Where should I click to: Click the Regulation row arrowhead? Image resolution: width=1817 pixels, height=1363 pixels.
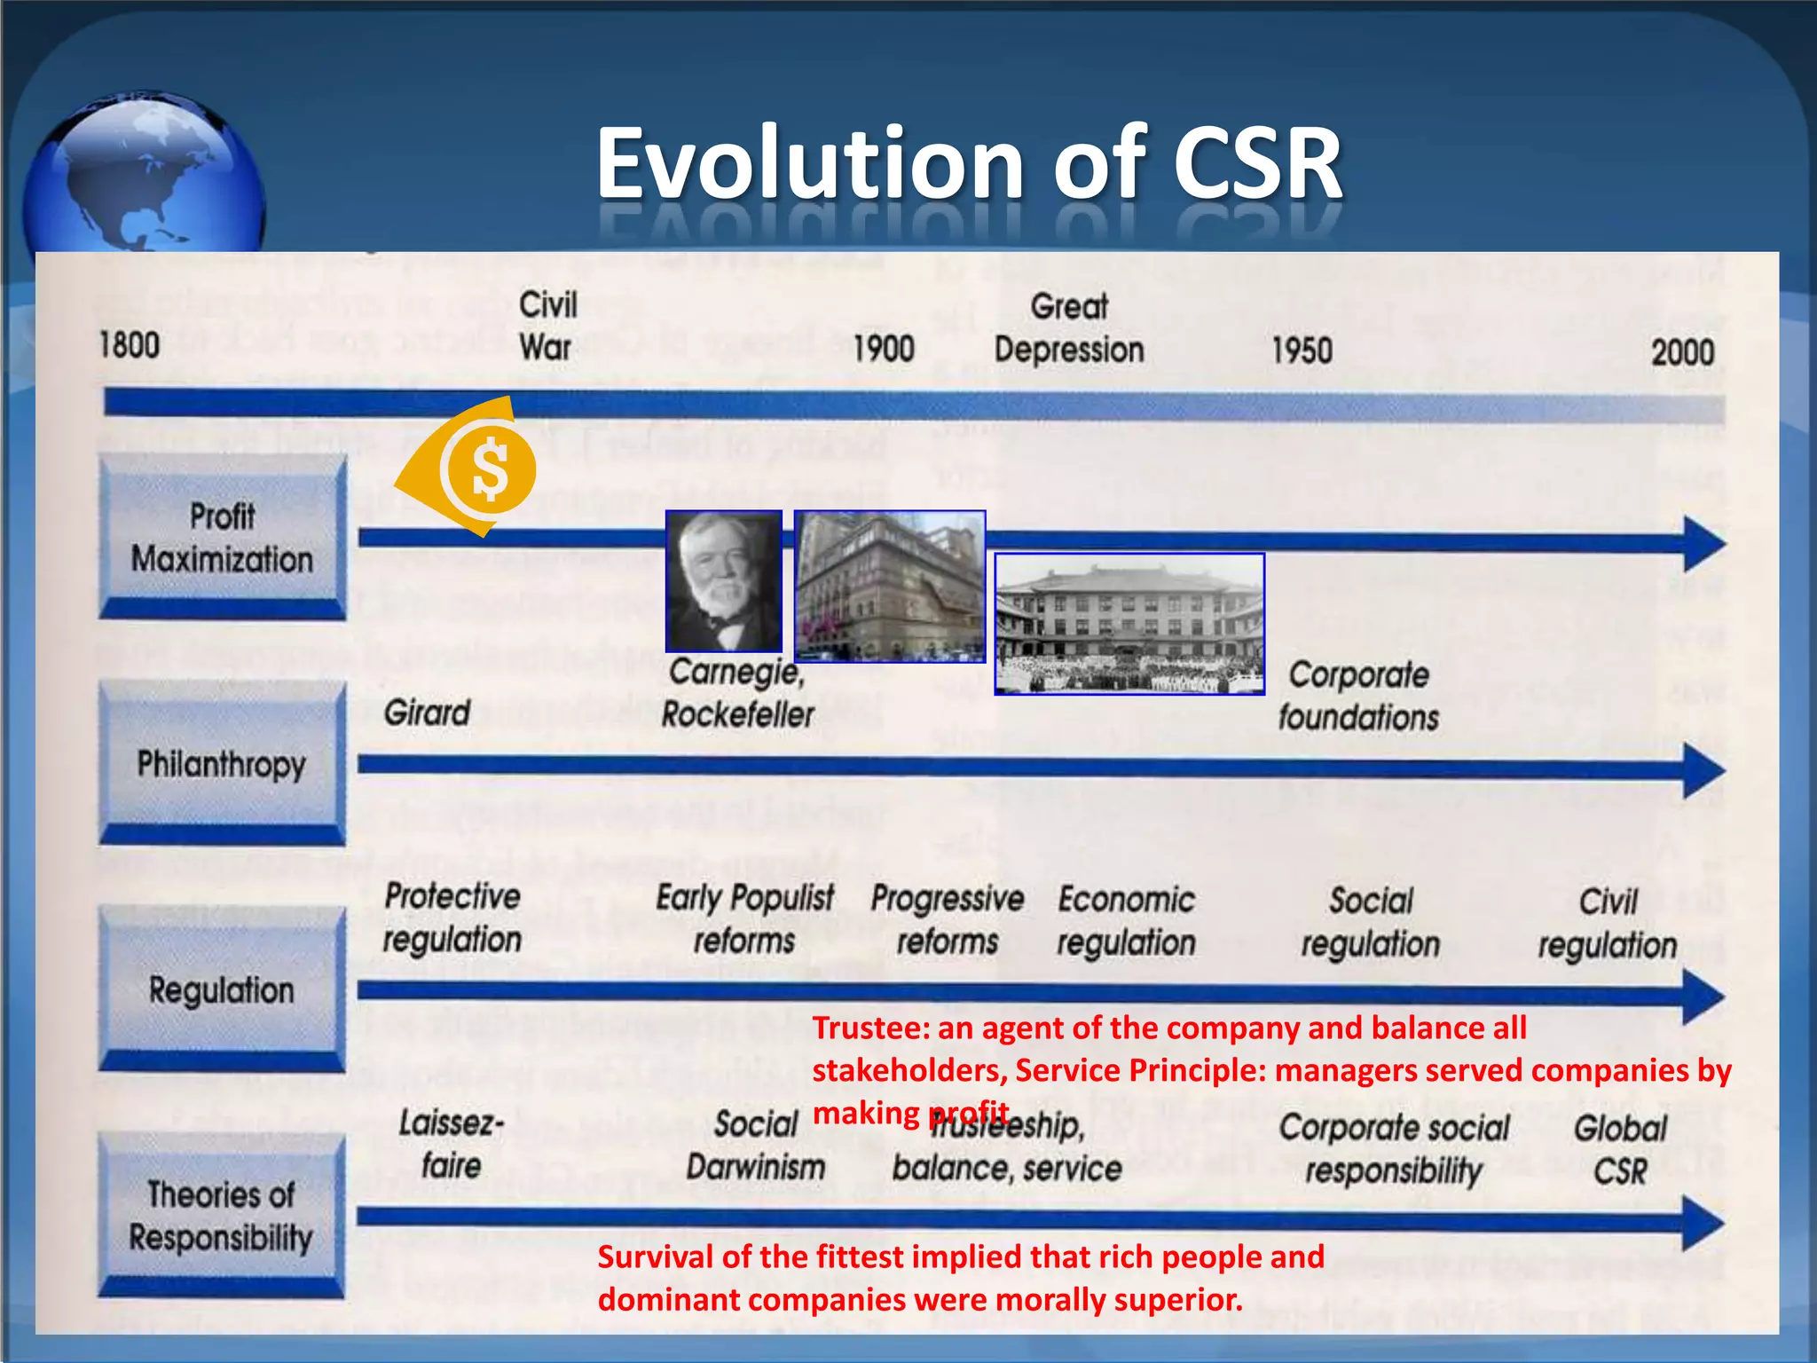coord(1704,997)
